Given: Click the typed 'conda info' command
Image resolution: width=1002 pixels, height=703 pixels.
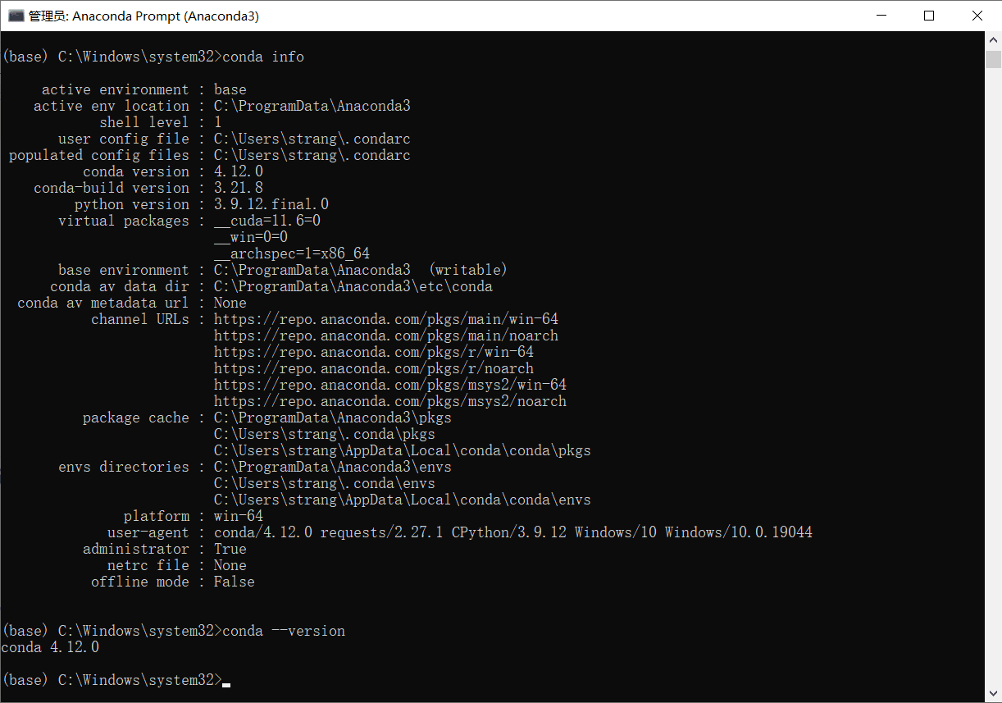Looking at the screenshot, I should coord(263,57).
